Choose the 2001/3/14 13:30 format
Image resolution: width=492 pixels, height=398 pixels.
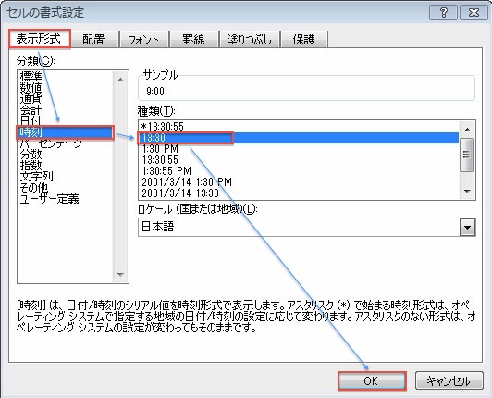[180, 193]
